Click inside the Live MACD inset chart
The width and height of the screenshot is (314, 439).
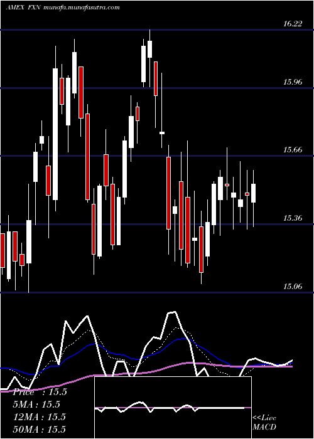point(173,408)
